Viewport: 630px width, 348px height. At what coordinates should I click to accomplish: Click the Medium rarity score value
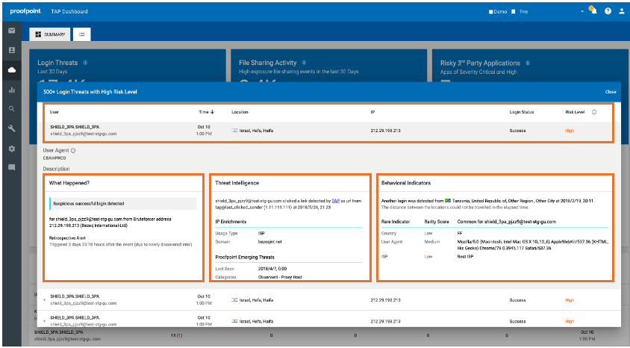pos(432,242)
